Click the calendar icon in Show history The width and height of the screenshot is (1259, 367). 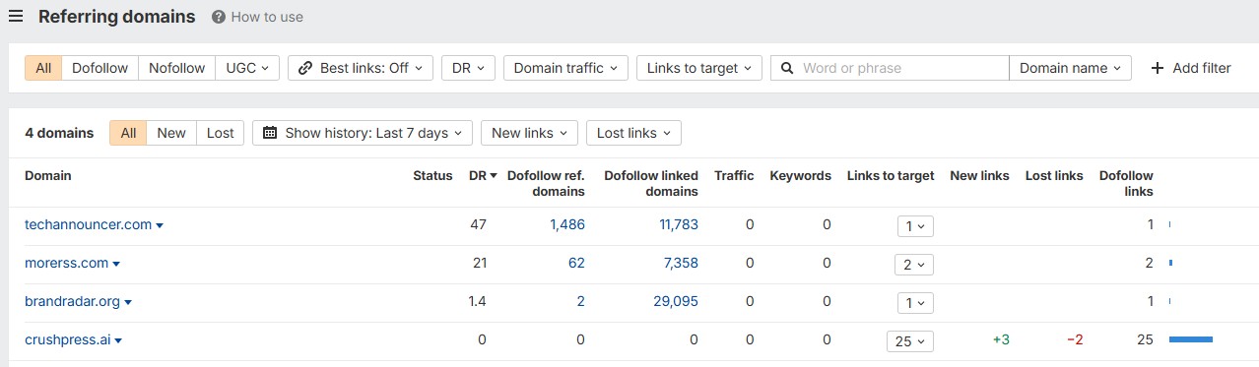pyautogui.click(x=270, y=133)
